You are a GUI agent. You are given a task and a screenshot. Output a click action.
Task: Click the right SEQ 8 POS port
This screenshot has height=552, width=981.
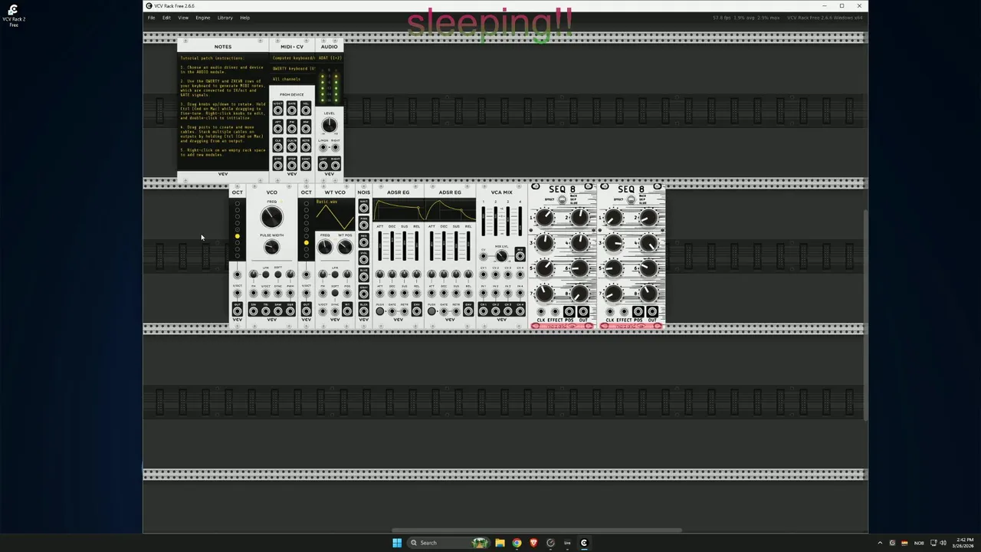coord(638,312)
